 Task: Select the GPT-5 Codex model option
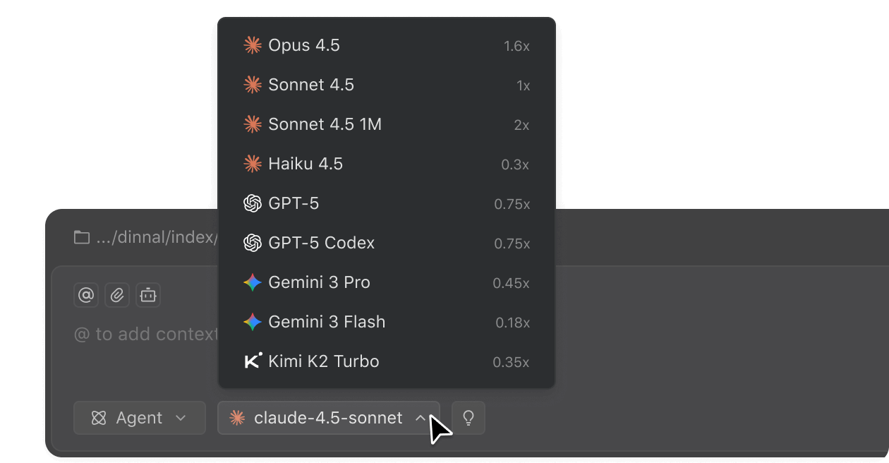321,243
